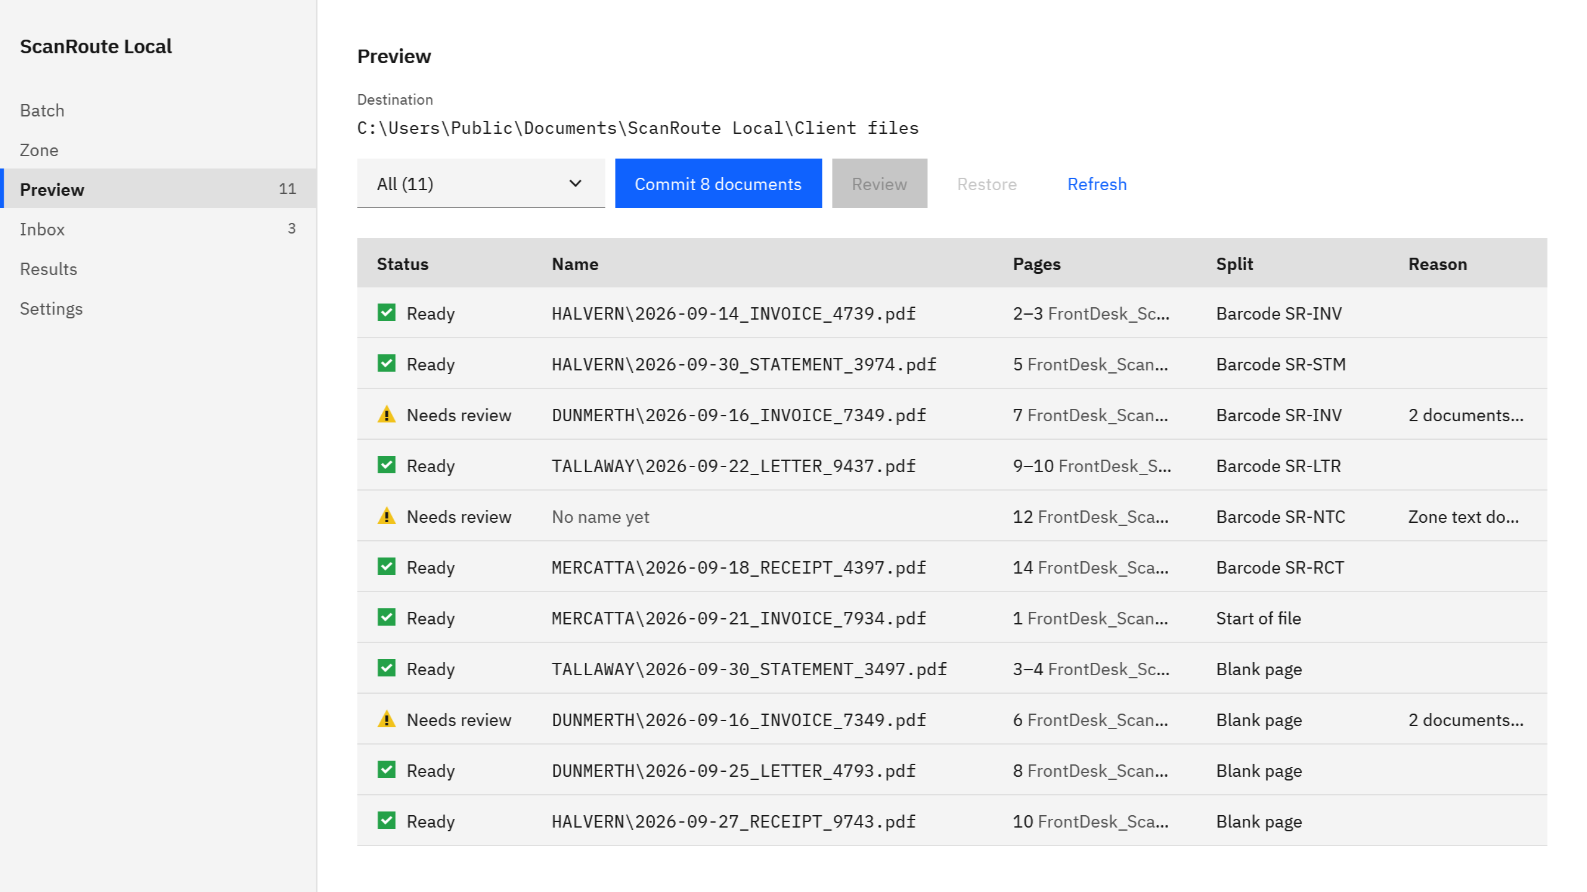Screen dimensions: 1587x892
Task: Select HALVERN\2026-09-30_STATEMENT_3974.pdf file name
Action: 744,364
